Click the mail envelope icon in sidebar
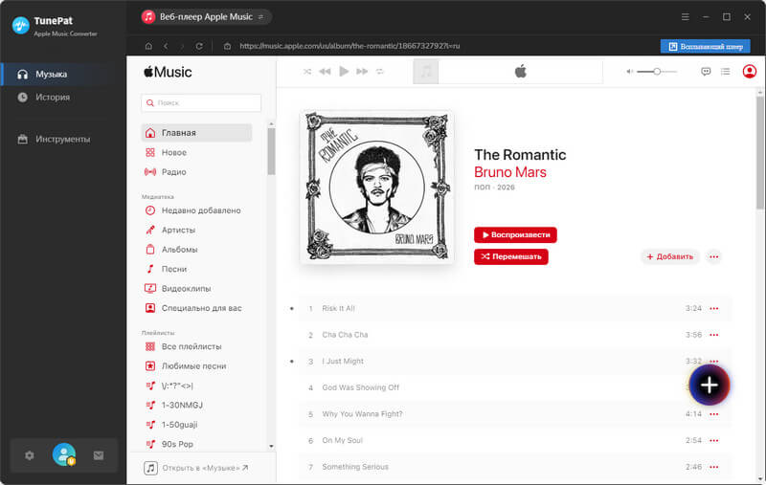 98,455
